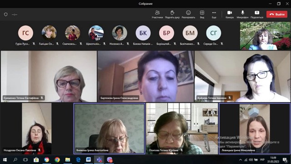Image resolution: width=291 pixels, height=164 pixels.
Task: Expand the Еще more options menu
Action: [214, 15]
